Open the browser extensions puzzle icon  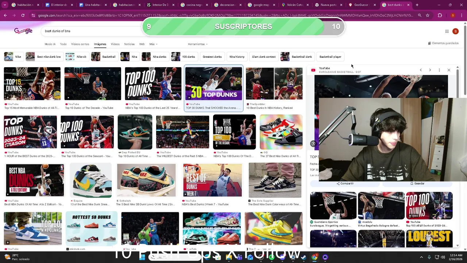(440, 15)
